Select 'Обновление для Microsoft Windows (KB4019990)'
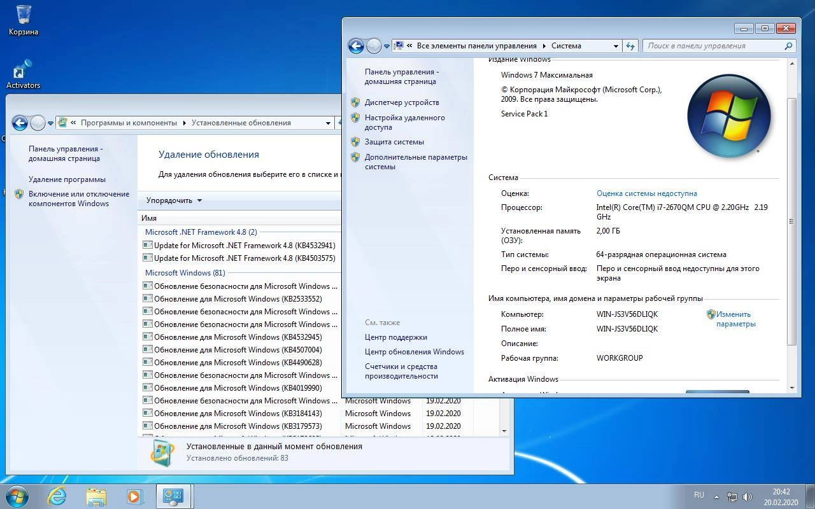 [238, 388]
